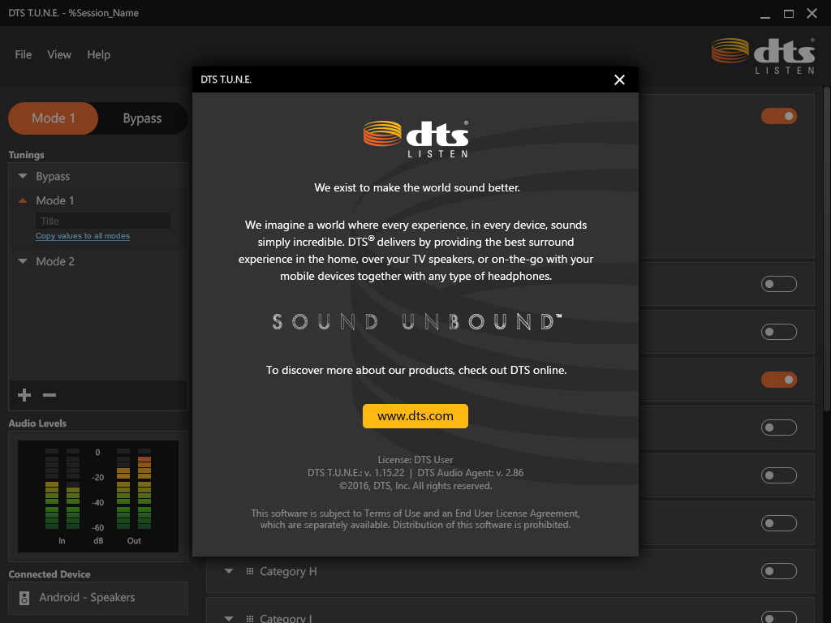This screenshot has width=831, height=623.
Task: Click the Audio Levels heading
Action: pos(37,423)
